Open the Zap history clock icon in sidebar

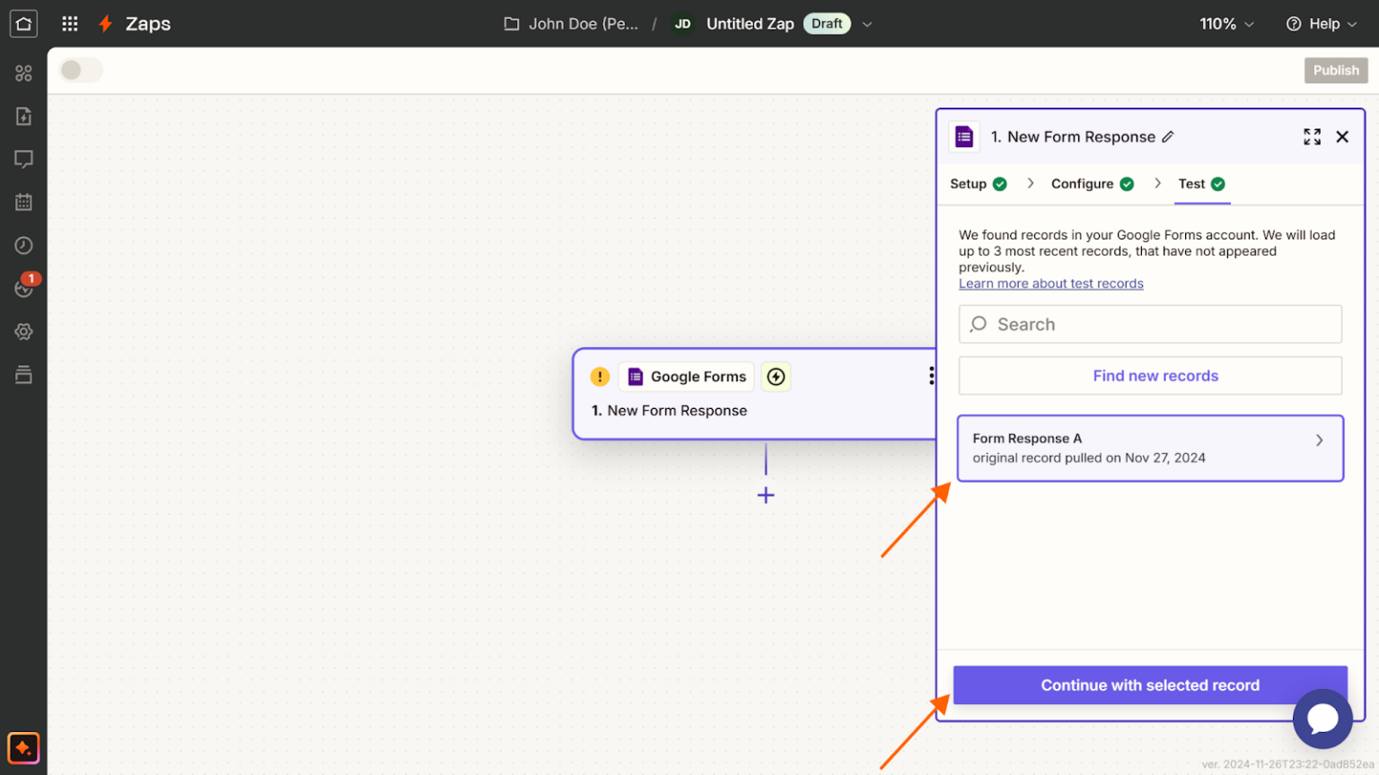point(23,245)
